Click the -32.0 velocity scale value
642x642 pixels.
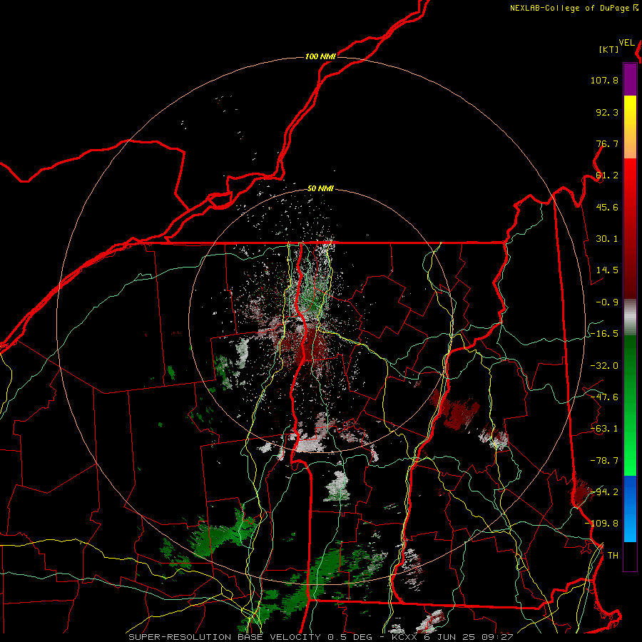604,366
